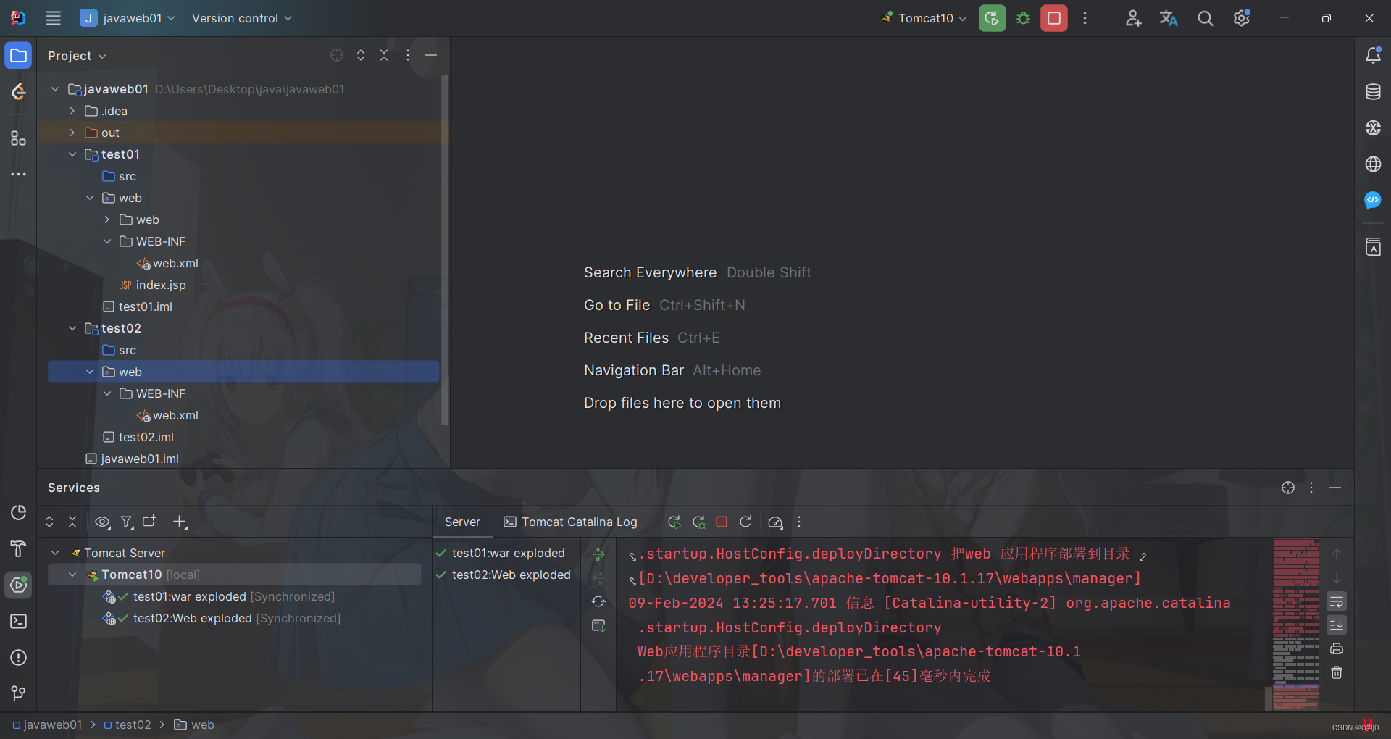Open the Git tool window icon
Image resolution: width=1391 pixels, height=739 pixels.
coord(18,693)
